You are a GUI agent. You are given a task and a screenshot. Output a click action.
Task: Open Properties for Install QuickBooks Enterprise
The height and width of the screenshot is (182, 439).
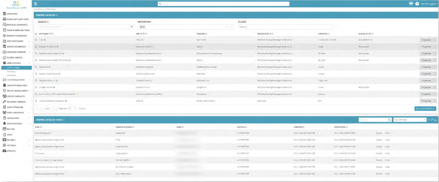pos(426,101)
